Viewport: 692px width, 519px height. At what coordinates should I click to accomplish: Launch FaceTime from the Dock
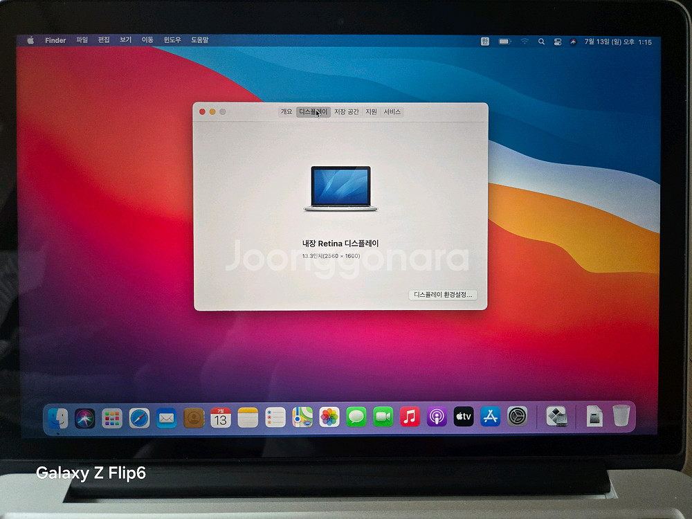(383, 417)
